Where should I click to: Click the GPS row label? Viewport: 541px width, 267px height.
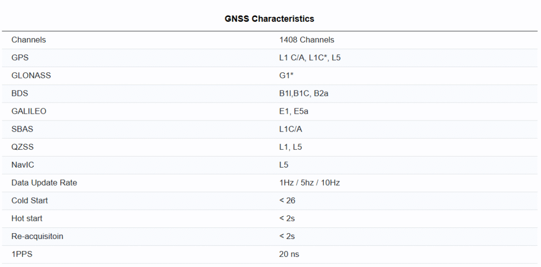click(20, 58)
